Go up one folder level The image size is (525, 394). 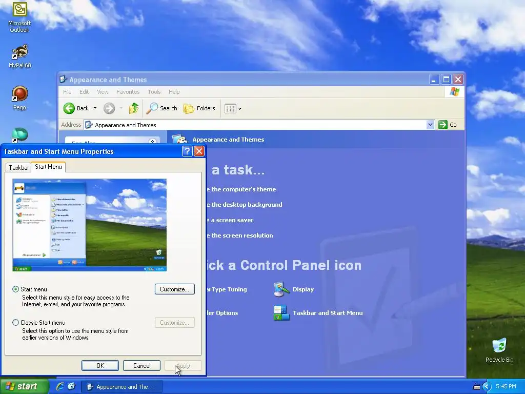coord(134,108)
